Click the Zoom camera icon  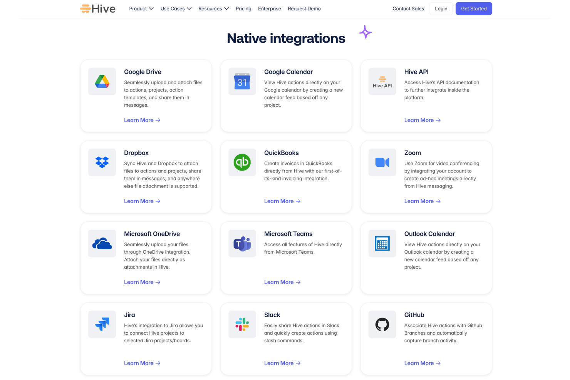coord(382,162)
